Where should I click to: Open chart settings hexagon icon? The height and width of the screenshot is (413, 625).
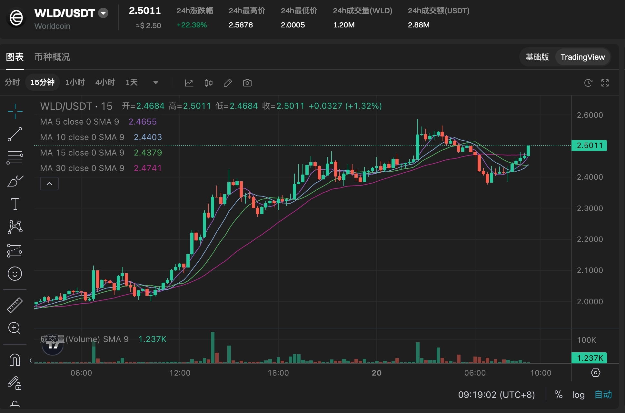click(x=596, y=373)
